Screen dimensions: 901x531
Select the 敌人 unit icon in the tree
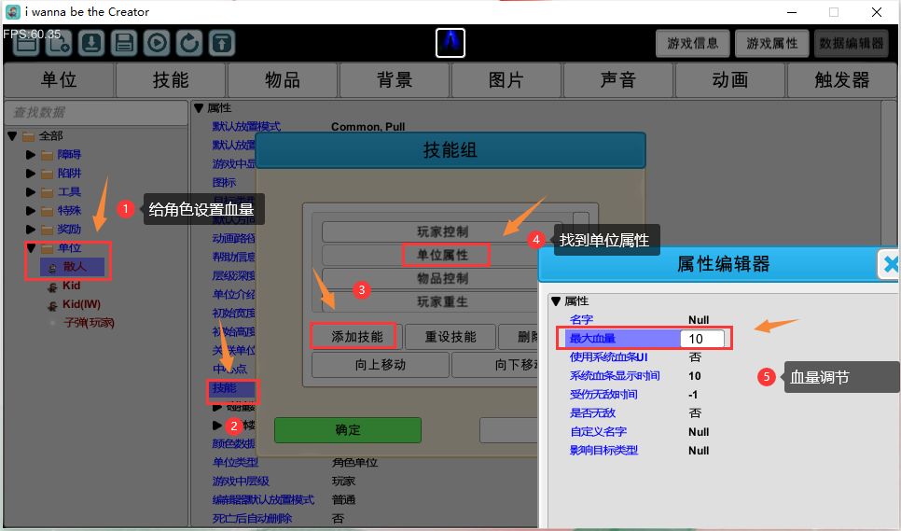pos(52,267)
